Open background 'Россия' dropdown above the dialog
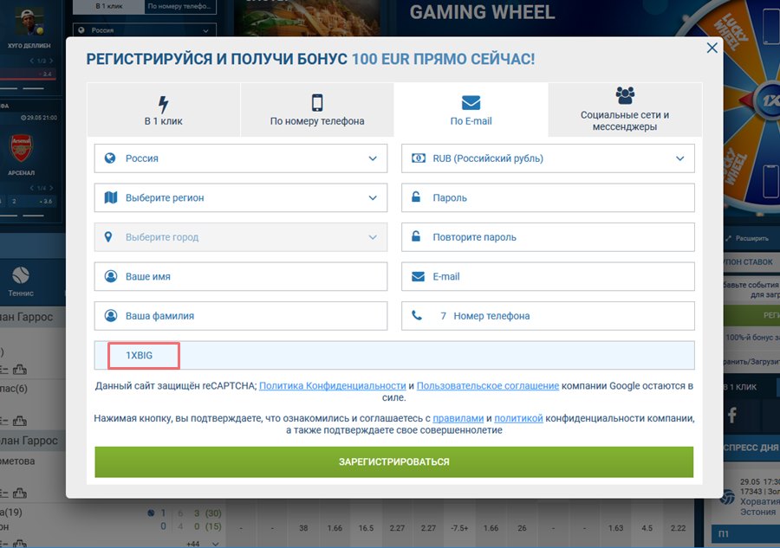780x548 pixels. [x=144, y=30]
